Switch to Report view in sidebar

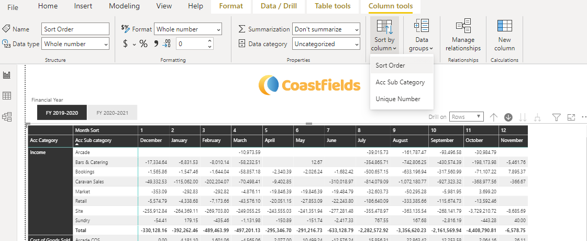pos(7,75)
